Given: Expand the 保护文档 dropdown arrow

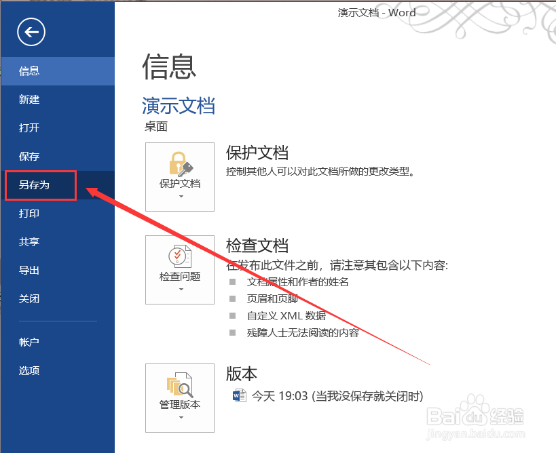Looking at the screenshot, I should (181, 196).
